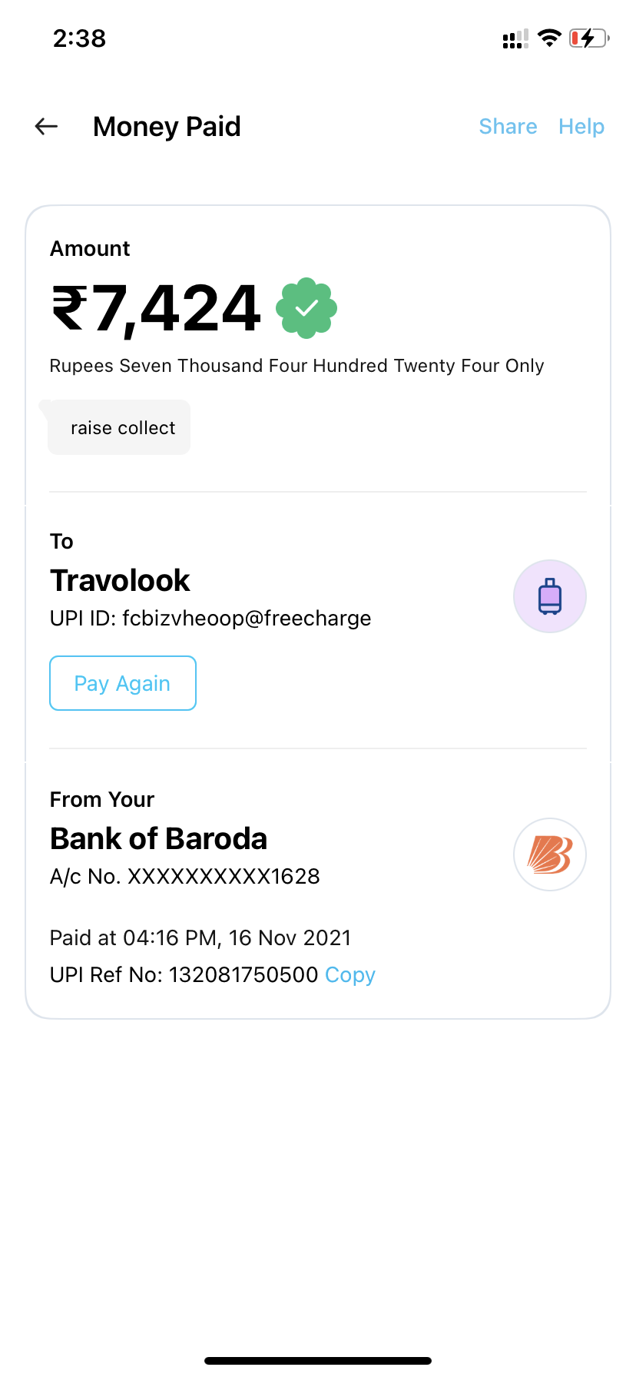Tap the paid timestamp 04:16 PM line
Screen dimensions: 636x1377
coord(200,938)
